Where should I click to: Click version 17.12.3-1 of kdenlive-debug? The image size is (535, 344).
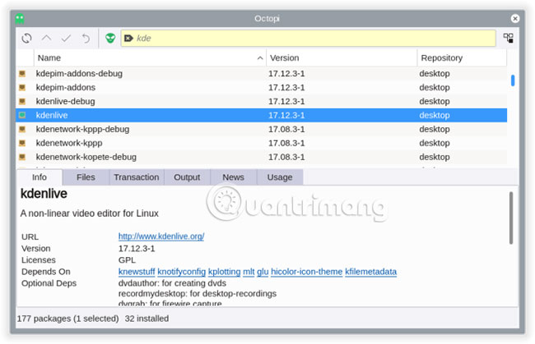click(x=286, y=102)
